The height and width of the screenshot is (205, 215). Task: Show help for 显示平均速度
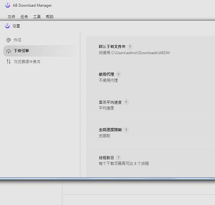coord(126,102)
